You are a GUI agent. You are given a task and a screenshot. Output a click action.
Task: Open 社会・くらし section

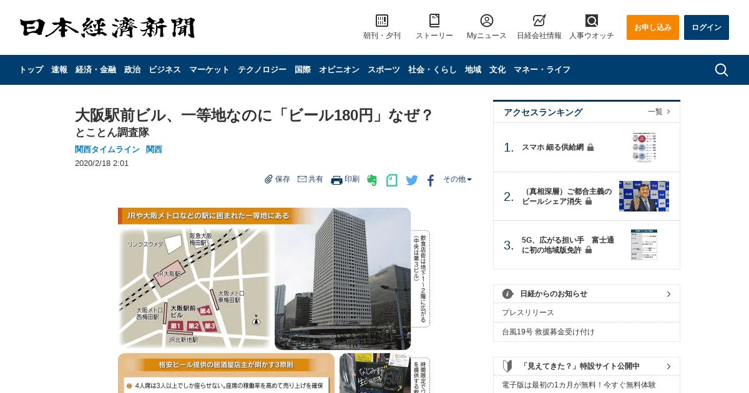[x=433, y=70]
